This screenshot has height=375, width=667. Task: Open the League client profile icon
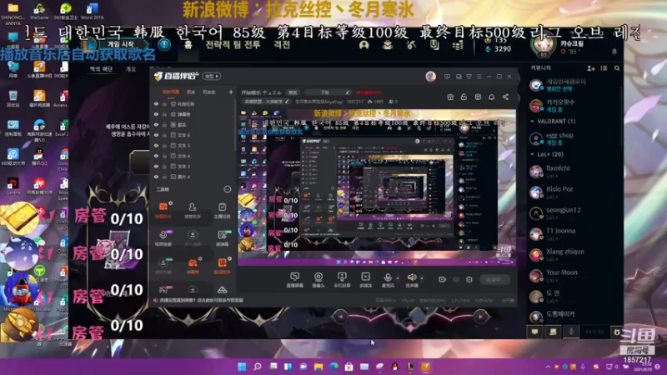click(364, 45)
